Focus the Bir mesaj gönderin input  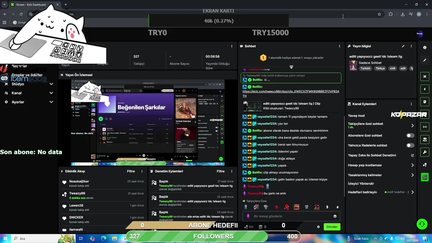[291, 216]
